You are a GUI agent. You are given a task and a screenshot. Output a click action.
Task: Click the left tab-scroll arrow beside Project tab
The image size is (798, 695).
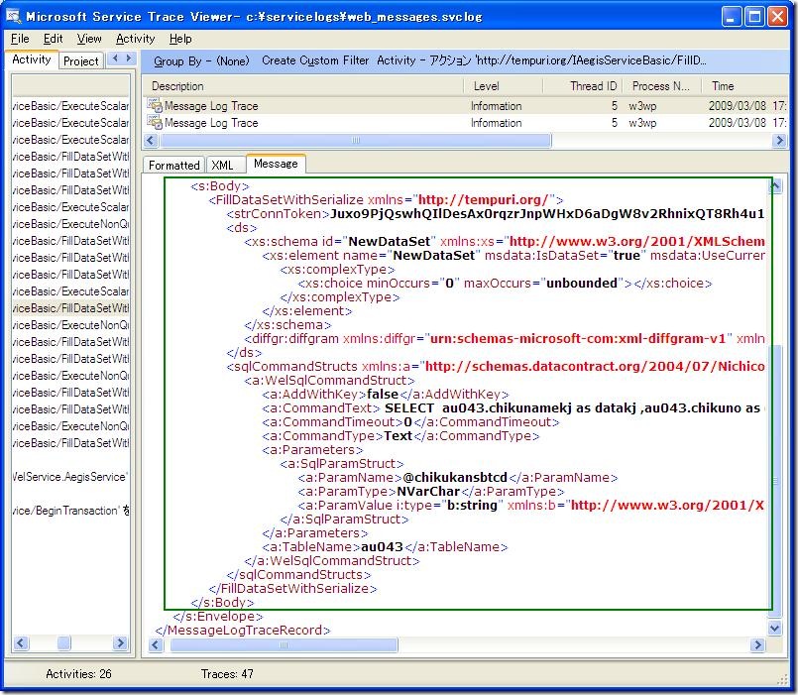(x=116, y=58)
